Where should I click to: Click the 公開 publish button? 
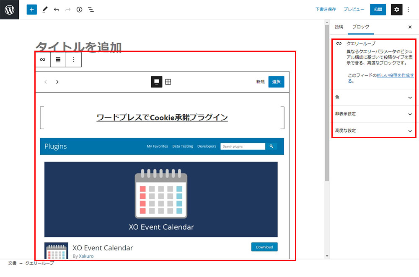378,10
